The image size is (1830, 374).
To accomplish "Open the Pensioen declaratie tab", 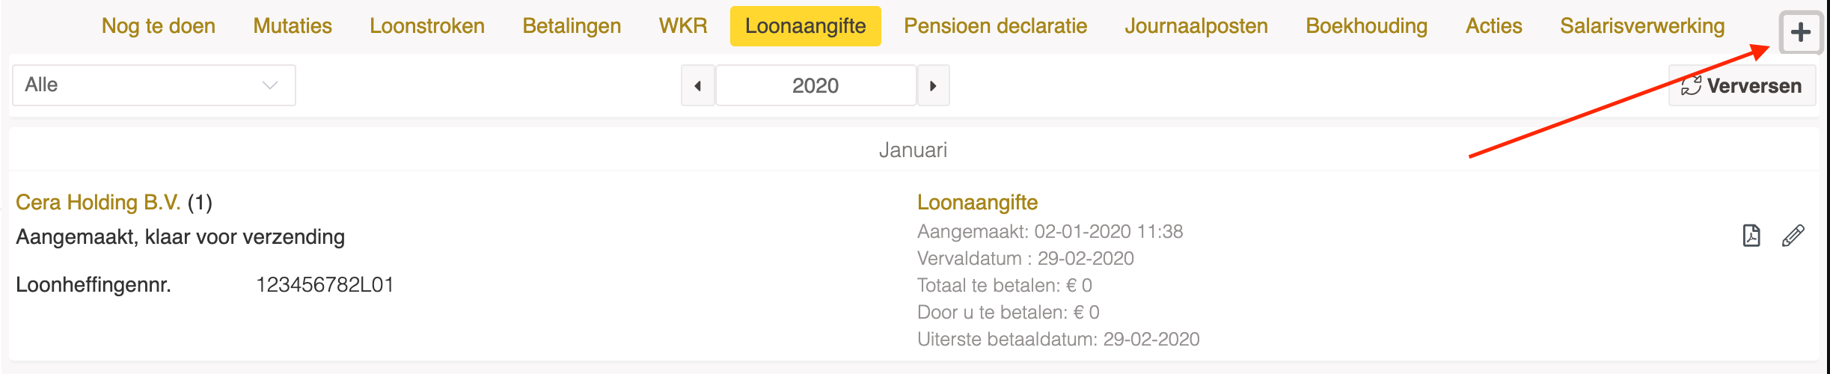I will click(995, 26).
